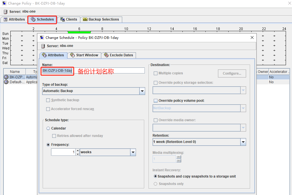The width and height of the screenshot is (292, 195).
Task: Click the Clients tab computer icon
Action: click(x=62, y=19)
